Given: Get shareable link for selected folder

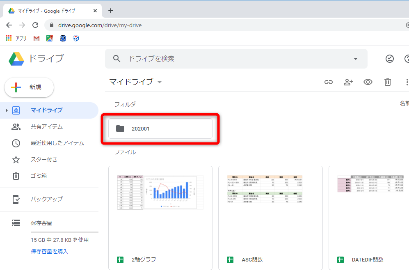Looking at the screenshot, I should (x=328, y=82).
